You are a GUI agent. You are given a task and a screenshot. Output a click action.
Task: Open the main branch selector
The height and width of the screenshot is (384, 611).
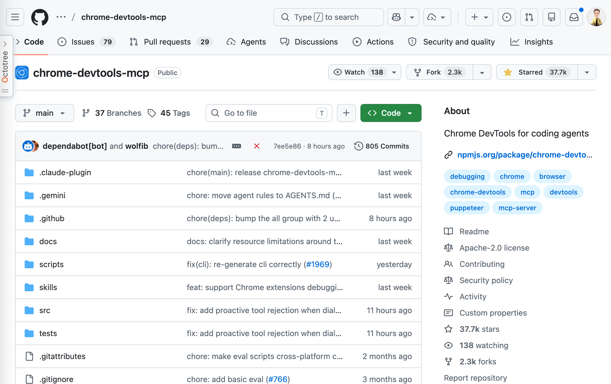tap(45, 113)
